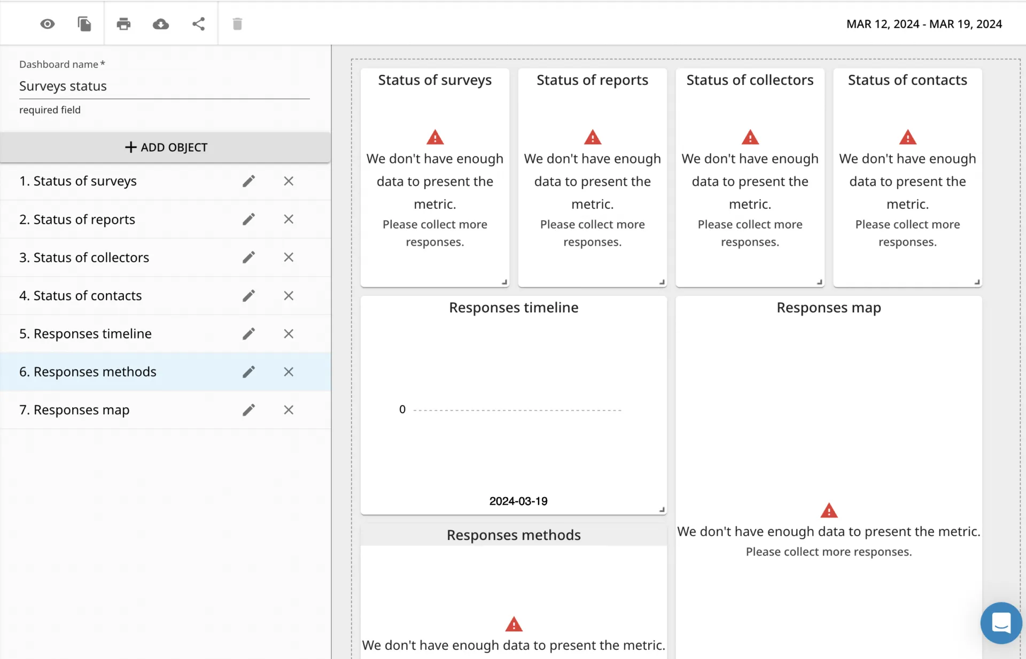
Task: Click the Responses methods widget header
Action: pos(514,535)
